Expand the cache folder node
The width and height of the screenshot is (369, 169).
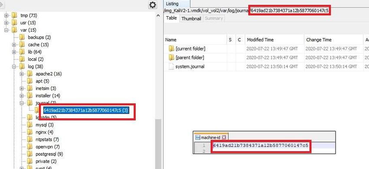pos(14,45)
